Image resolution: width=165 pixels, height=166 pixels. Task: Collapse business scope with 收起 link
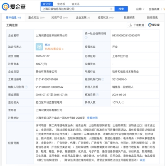click(x=143, y=160)
